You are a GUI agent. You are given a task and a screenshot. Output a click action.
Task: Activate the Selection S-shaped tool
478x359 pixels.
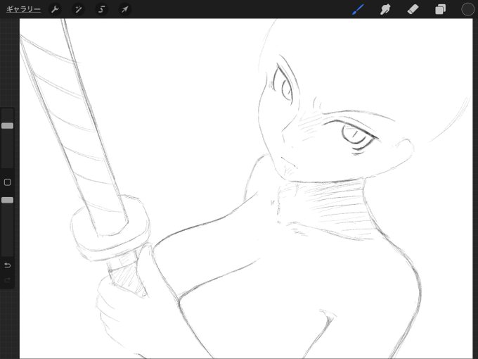tap(101, 9)
